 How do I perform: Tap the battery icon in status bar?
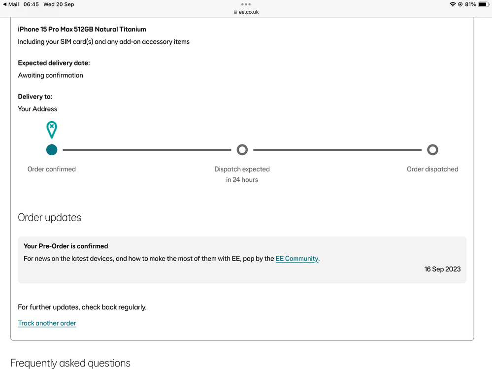[483, 4]
